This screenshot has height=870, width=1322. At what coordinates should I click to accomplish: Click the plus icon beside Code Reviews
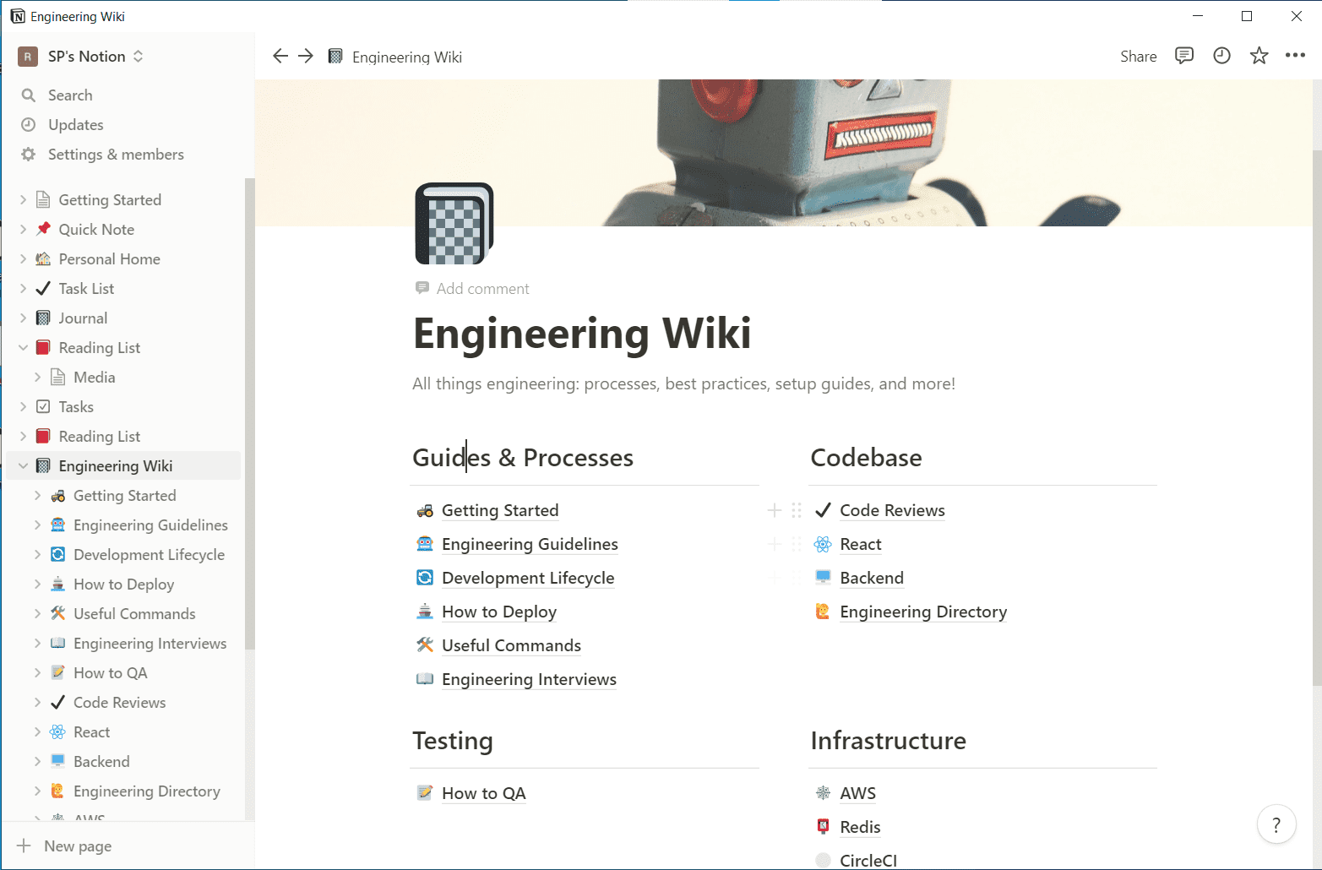click(774, 510)
